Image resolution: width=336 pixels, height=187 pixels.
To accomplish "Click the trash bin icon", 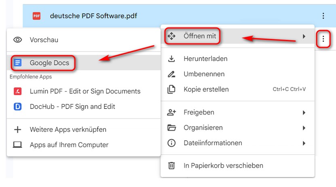I will [x=171, y=166].
